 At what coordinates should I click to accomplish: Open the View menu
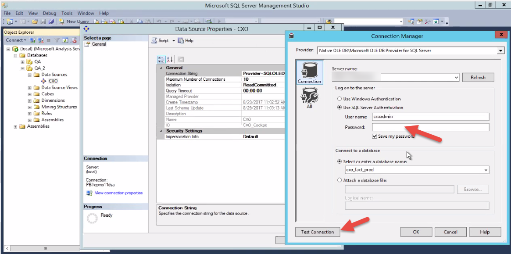(33, 13)
